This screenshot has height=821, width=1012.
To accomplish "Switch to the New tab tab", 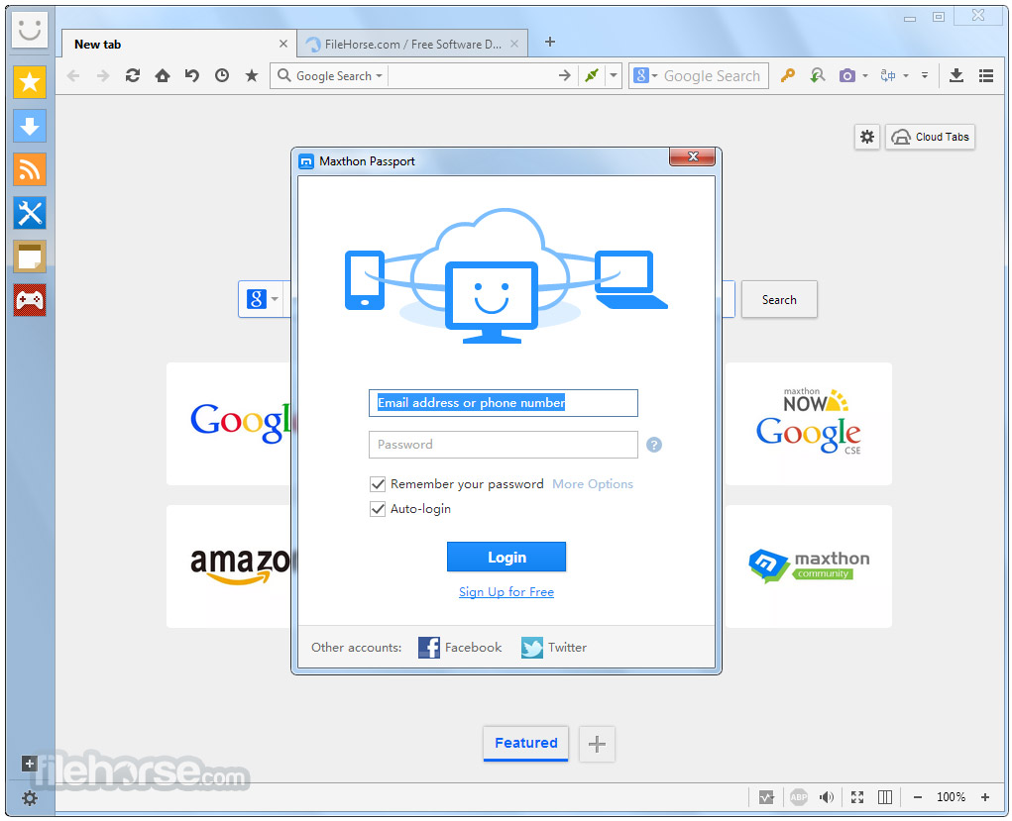I will point(178,44).
